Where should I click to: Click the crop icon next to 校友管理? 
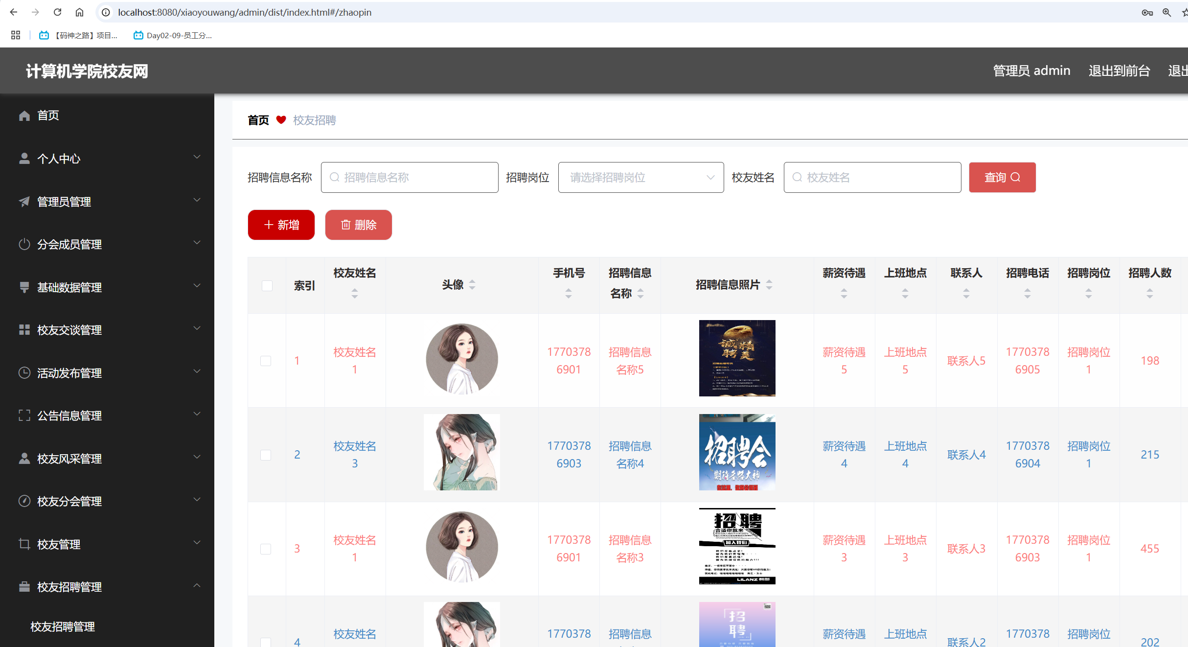coord(24,544)
